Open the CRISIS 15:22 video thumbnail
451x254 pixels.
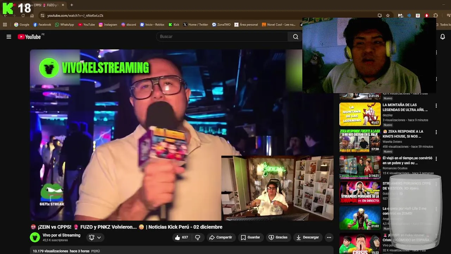pyautogui.click(x=360, y=244)
